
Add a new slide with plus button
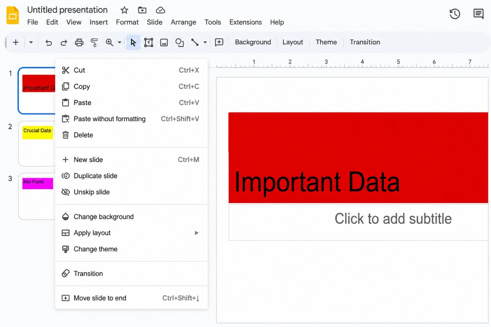coord(16,42)
